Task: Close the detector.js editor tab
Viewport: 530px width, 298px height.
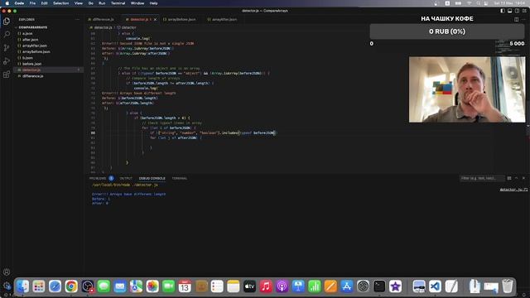Action: (155, 20)
